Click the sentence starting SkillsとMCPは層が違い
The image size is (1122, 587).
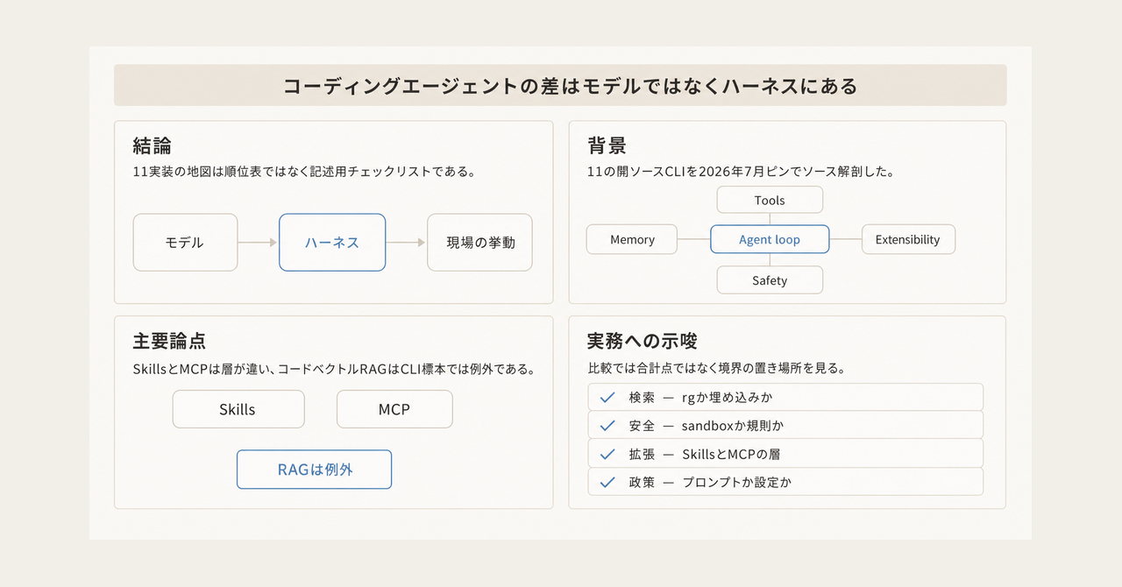[x=334, y=369]
